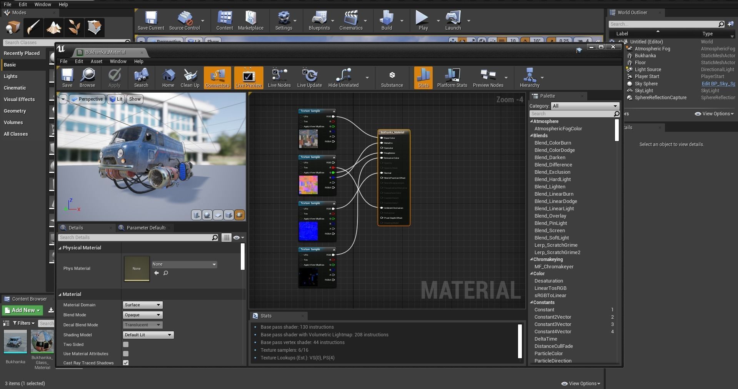Select Bukhanka asset thumbnail in Content Browser
The image size is (738, 389).
pos(15,341)
